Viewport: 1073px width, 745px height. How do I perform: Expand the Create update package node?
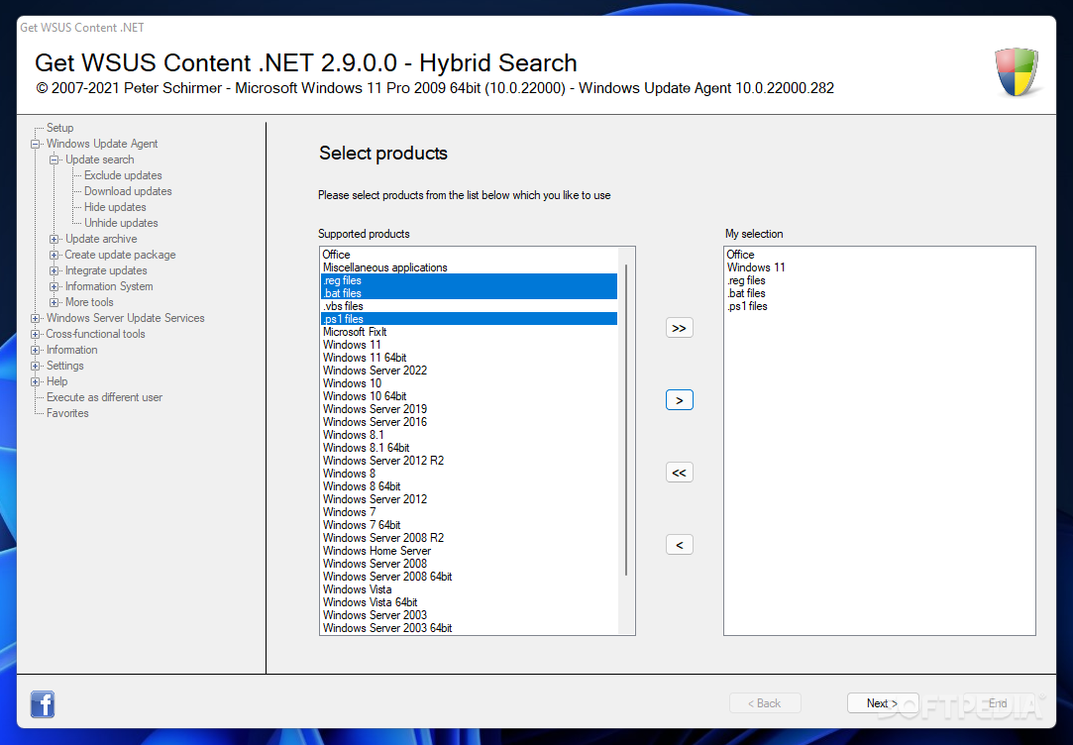[54, 255]
